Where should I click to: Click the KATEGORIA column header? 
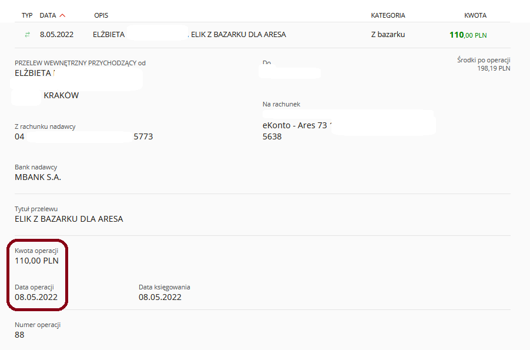pyautogui.click(x=388, y=15)
